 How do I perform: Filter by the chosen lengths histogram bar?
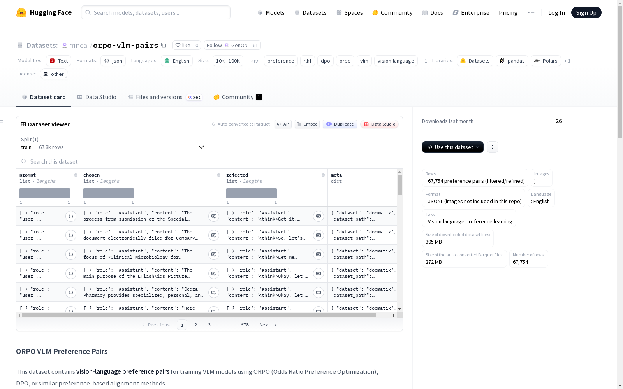pos(109,193)
